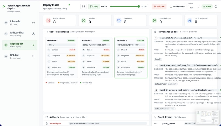The image size is (221, 126).
Task: Click the Initial Report file icon
Action: [x=47, y=124]
